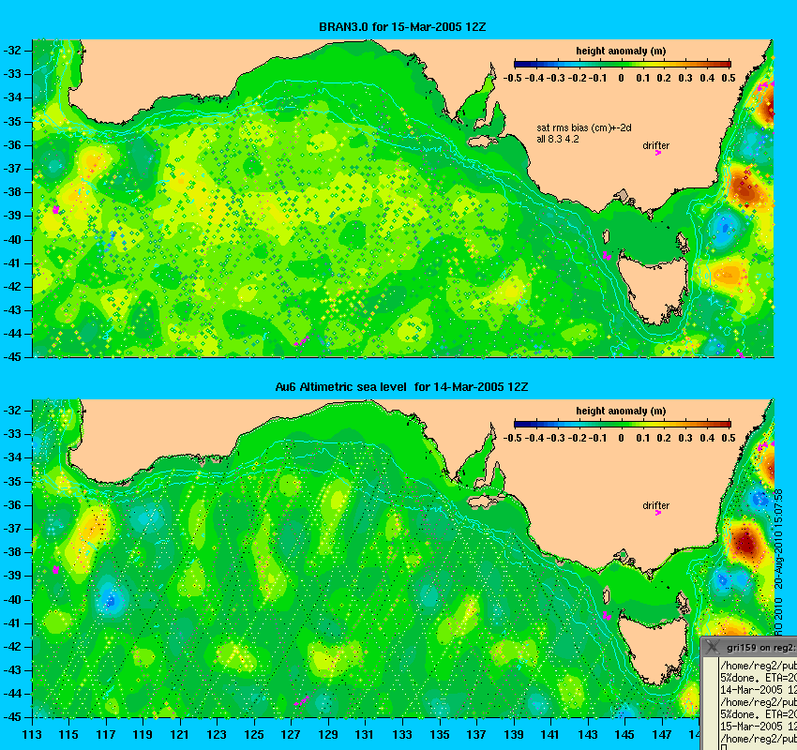Click the '0.5' value on the top colorbar scale

pyautogui.click(x=729, y=78)
